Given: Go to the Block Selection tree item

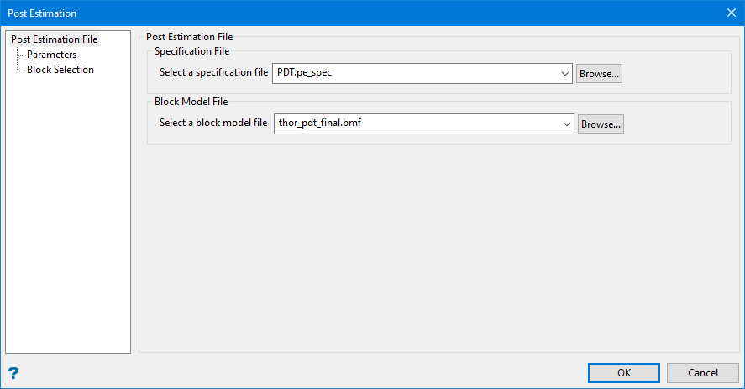Looking at the screenshot, I should pyautogui.click(x=60, y=70).
